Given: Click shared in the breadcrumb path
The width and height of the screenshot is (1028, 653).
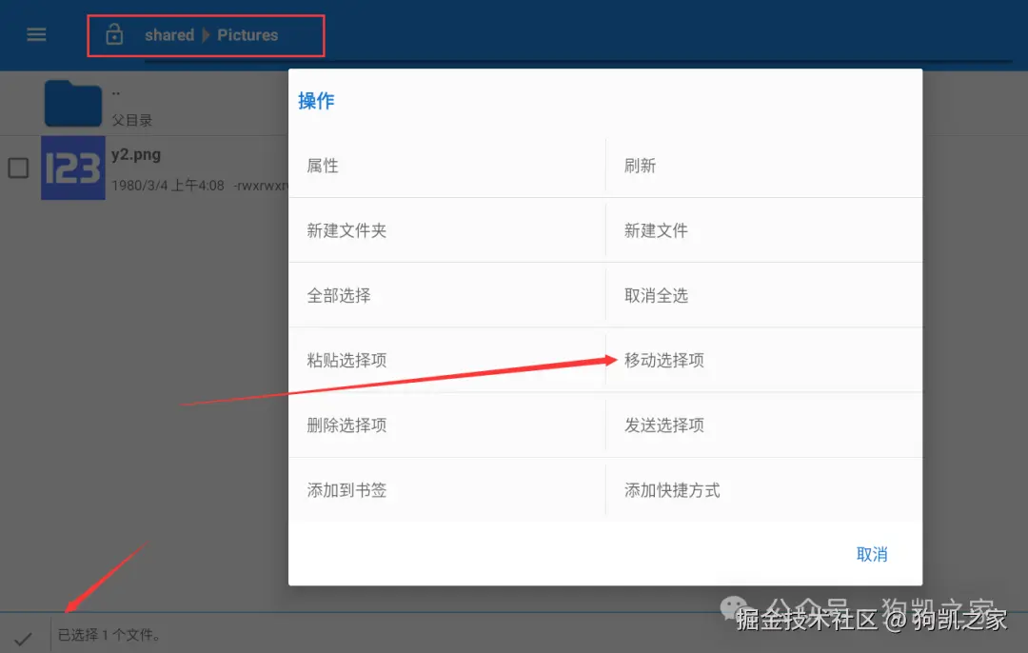Looking at the screenshot, I should point(168,34).
